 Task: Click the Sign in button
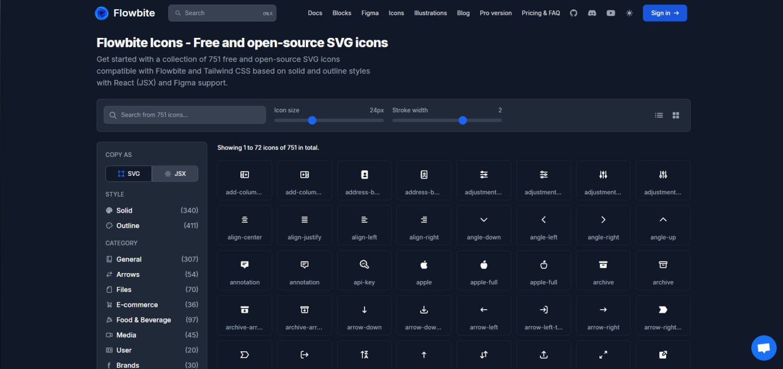click(x=665, y=13)
